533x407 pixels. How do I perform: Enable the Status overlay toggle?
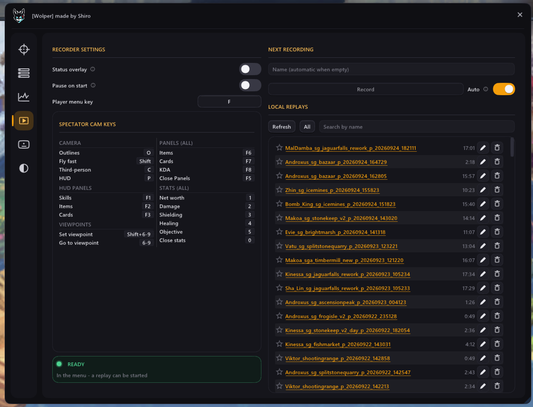click(250, 69)
